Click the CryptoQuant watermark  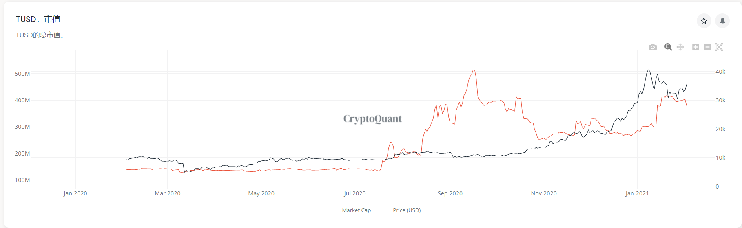tap(372, 119)
